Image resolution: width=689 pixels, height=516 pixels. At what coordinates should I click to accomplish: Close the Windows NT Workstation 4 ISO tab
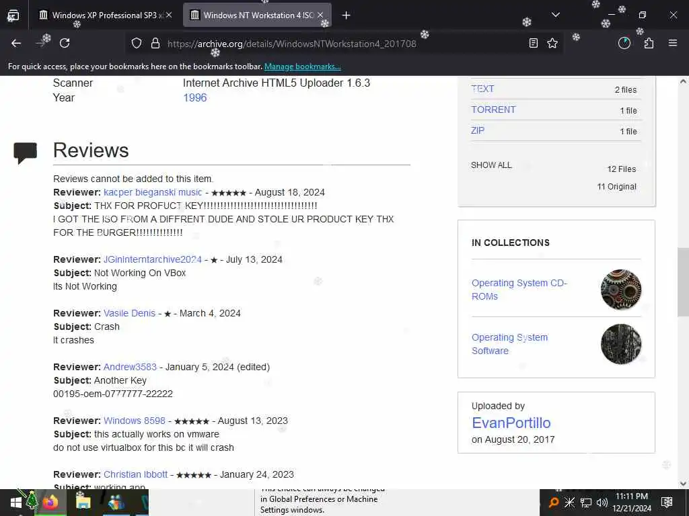[x=320, y=15]
